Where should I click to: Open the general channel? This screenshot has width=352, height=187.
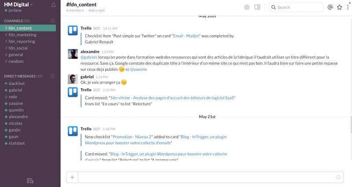[x=16, y=55]
